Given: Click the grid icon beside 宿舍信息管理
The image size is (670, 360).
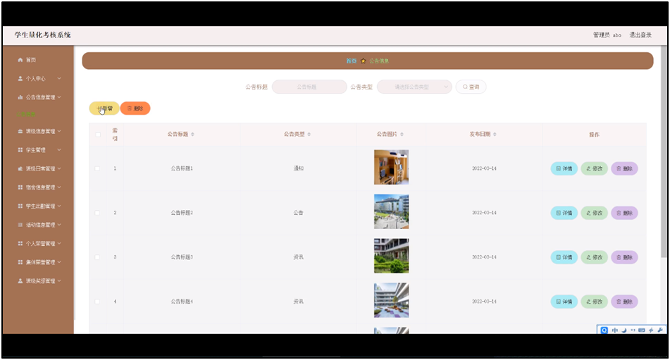Looking at the screenshot, I should [x=20, y=187].
